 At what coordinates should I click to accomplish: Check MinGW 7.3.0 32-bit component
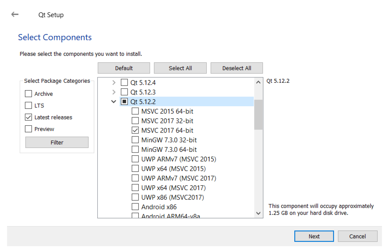pyautogui.click(x=135, y=140)
